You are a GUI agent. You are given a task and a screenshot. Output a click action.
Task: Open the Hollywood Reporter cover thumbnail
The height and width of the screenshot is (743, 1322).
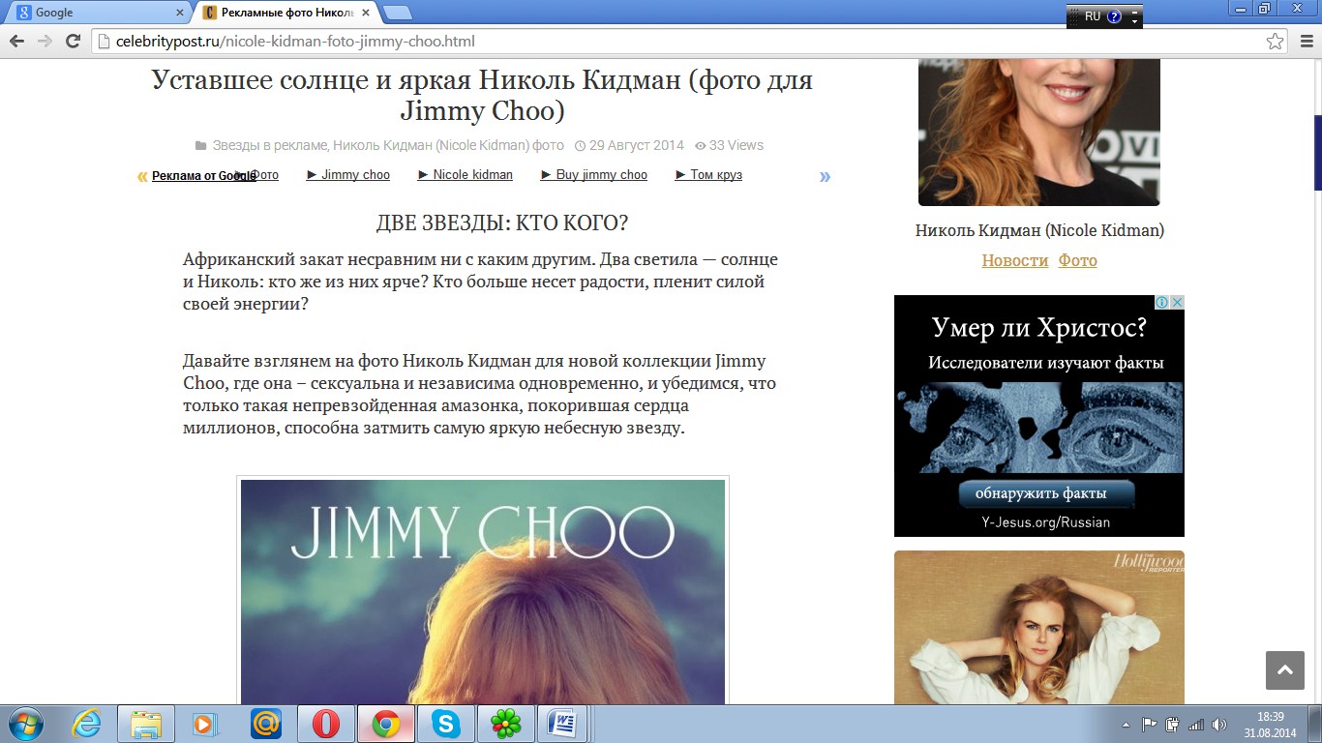click(1039, 628)
